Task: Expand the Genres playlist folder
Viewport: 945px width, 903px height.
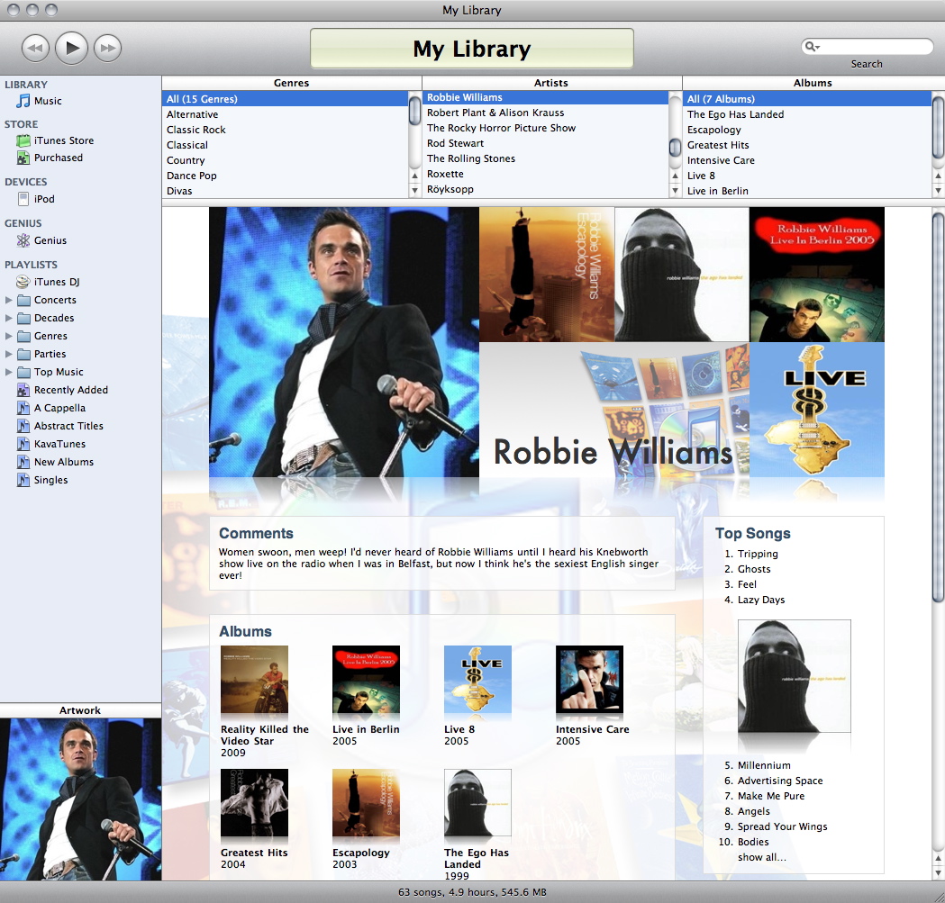Action: (8, 336)
